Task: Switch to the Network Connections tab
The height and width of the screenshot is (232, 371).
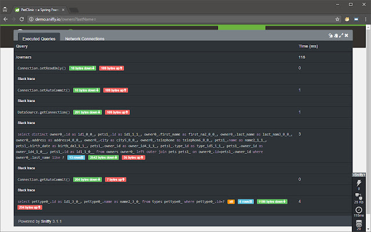Action: pyautogui.click(x=85, y=39)
